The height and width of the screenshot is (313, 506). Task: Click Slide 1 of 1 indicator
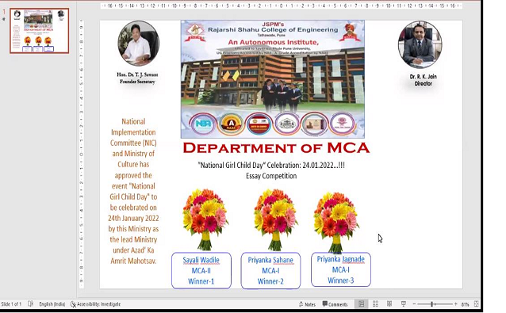11,304
